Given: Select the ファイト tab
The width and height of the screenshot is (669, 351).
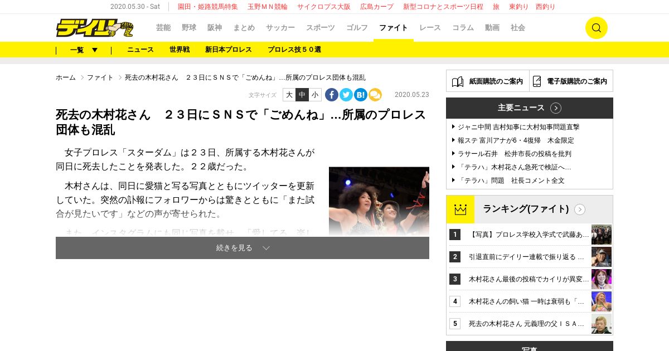Looking at the screenshot, I should point(394,28).
